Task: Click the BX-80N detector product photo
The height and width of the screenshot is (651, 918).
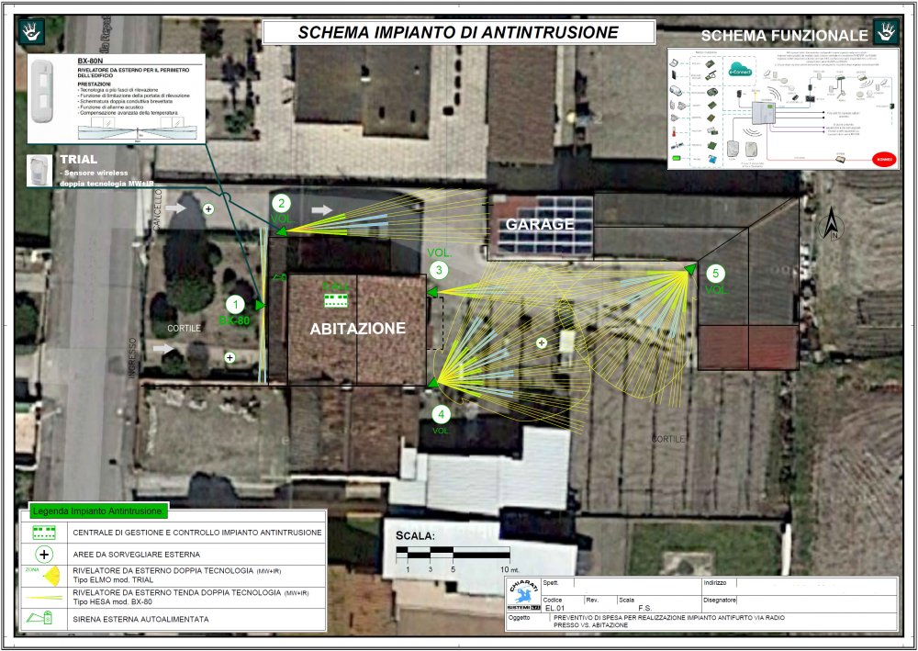Action: click(43, 91)
